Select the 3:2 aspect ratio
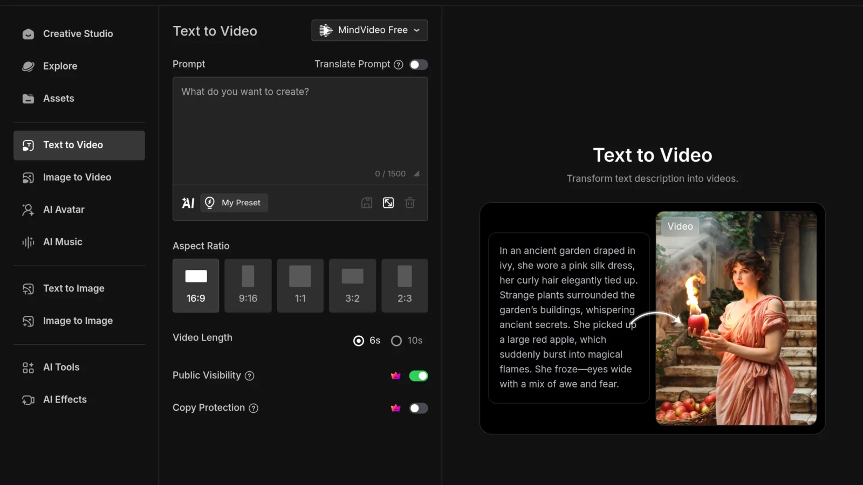 click(x=353, y=286)
